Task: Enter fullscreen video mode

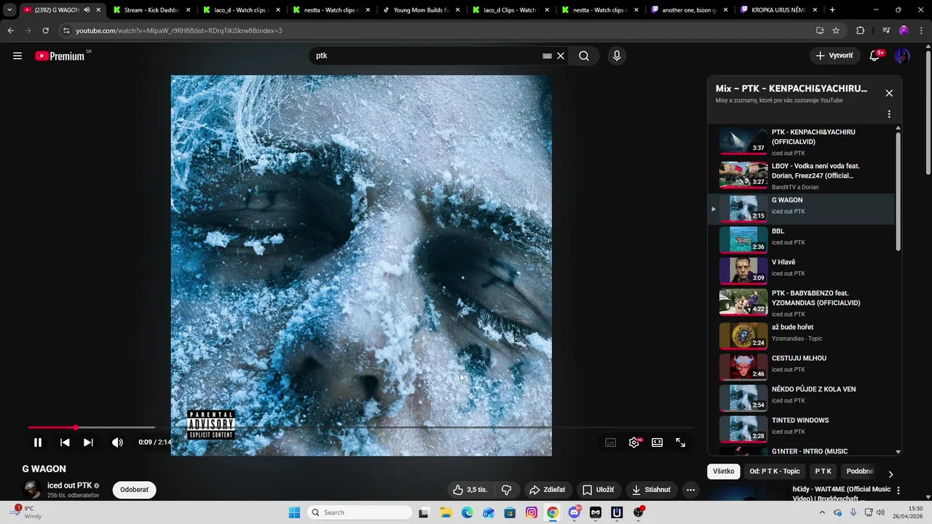Action: (x=681, y=442)
